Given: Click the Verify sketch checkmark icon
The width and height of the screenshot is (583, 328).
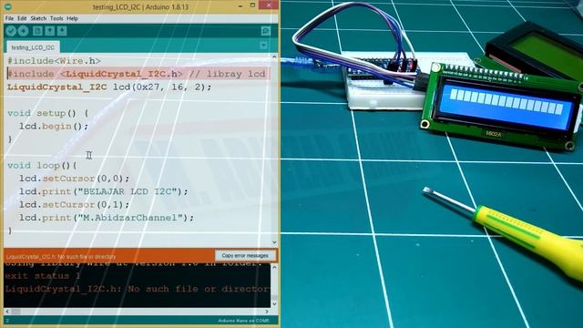Looking at the screenshot, I should (11, 31).
